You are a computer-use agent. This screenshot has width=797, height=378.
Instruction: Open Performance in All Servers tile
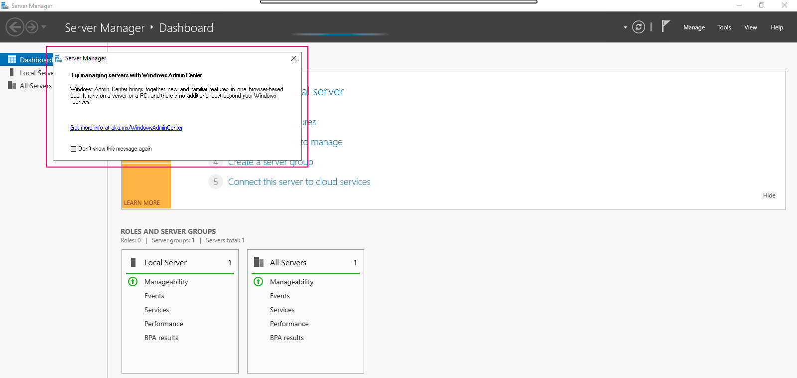(x=289, y=324)
